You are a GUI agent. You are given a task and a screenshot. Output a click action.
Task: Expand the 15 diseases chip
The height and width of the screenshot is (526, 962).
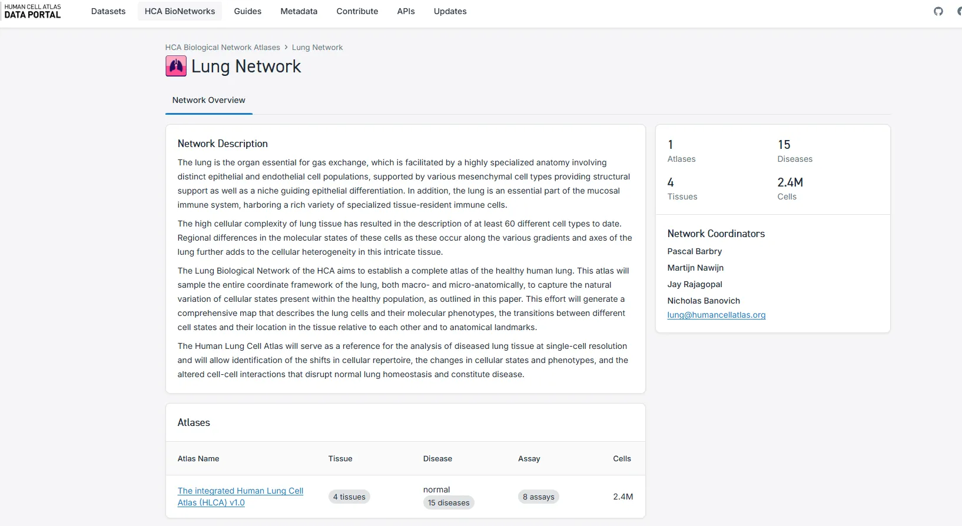point(449,503)
